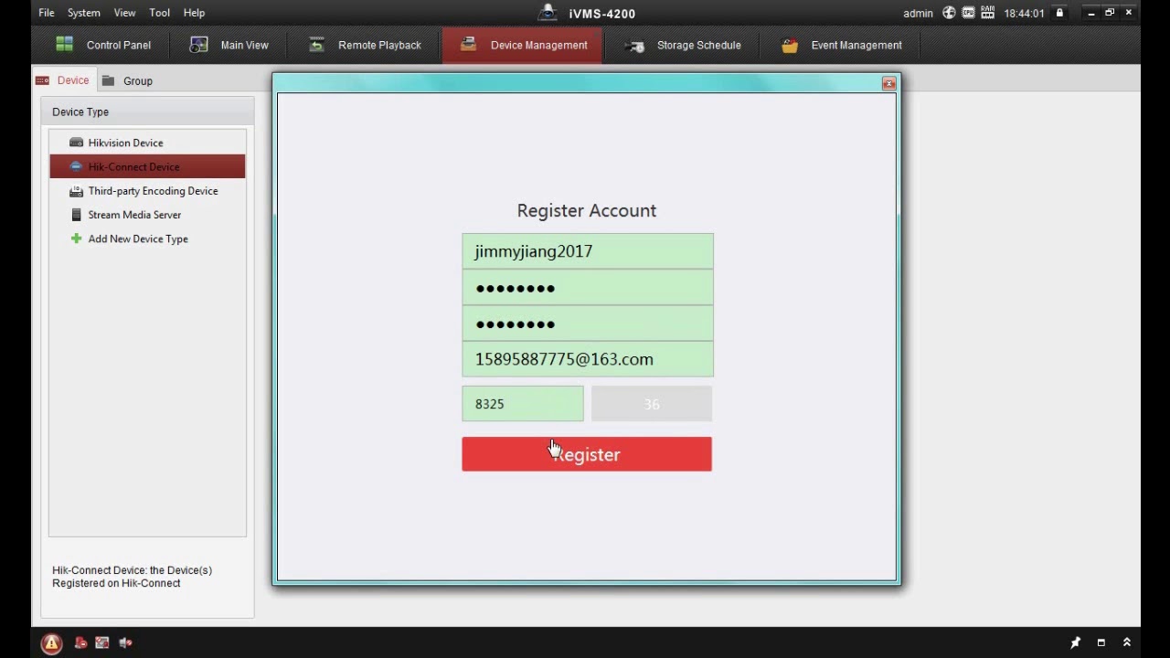Open the alarm warning icon in status bar

coord(51,643)
